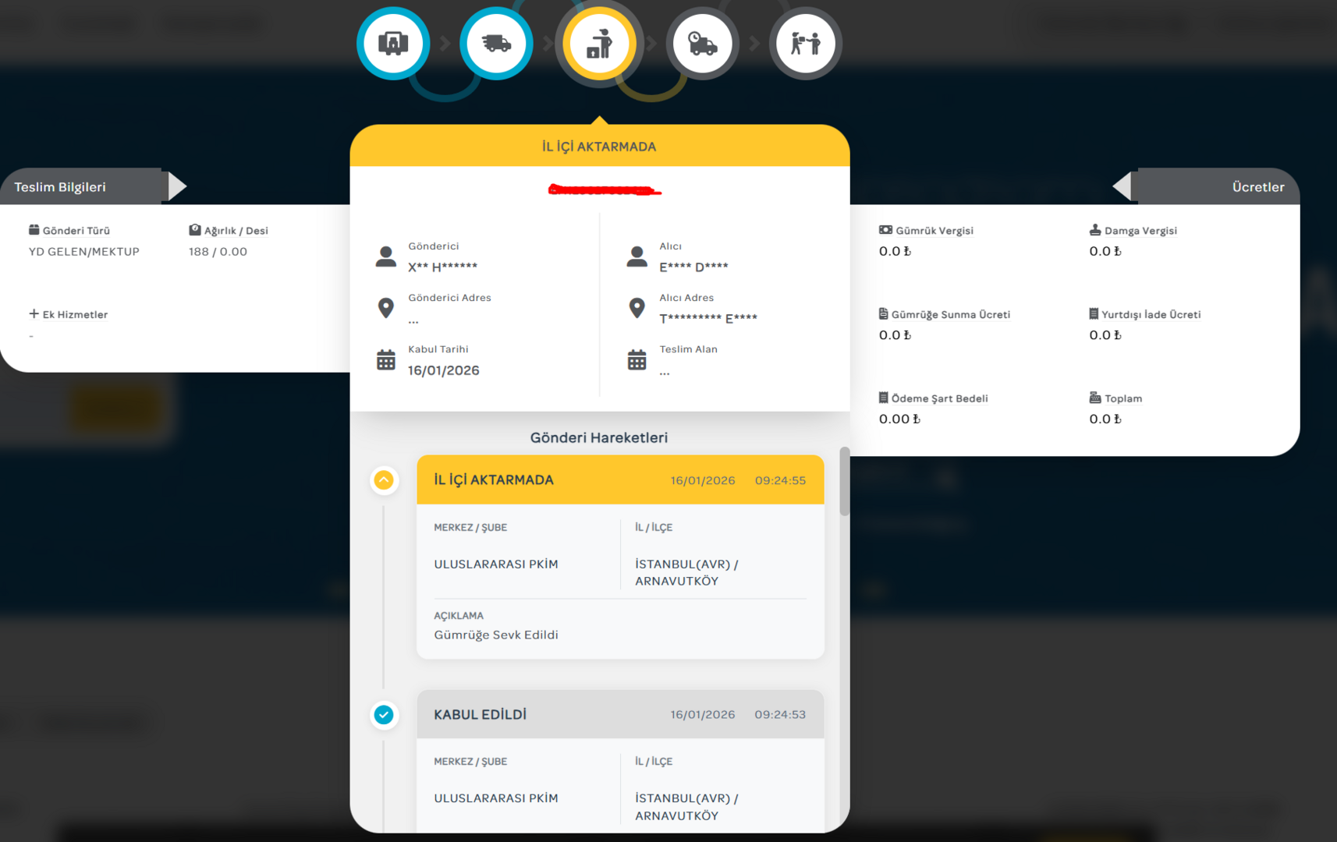The width and height of the screenshot is (1337, 842).
Task: Click the Gönderici Adres location pin icon
Action: pyautogui.click(x=386, y=308)
